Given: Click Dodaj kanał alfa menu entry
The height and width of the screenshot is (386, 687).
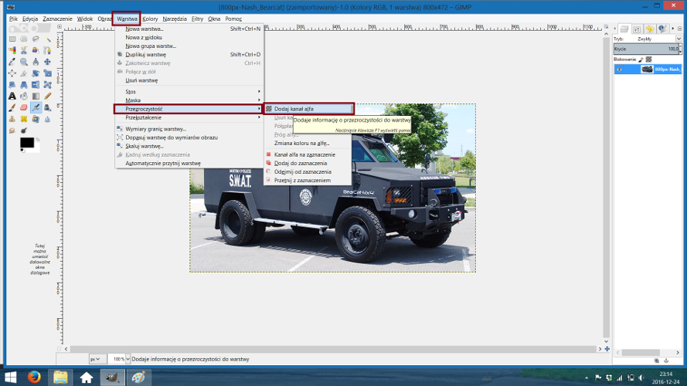Looking at the screenshot, I should pos(309,109).
